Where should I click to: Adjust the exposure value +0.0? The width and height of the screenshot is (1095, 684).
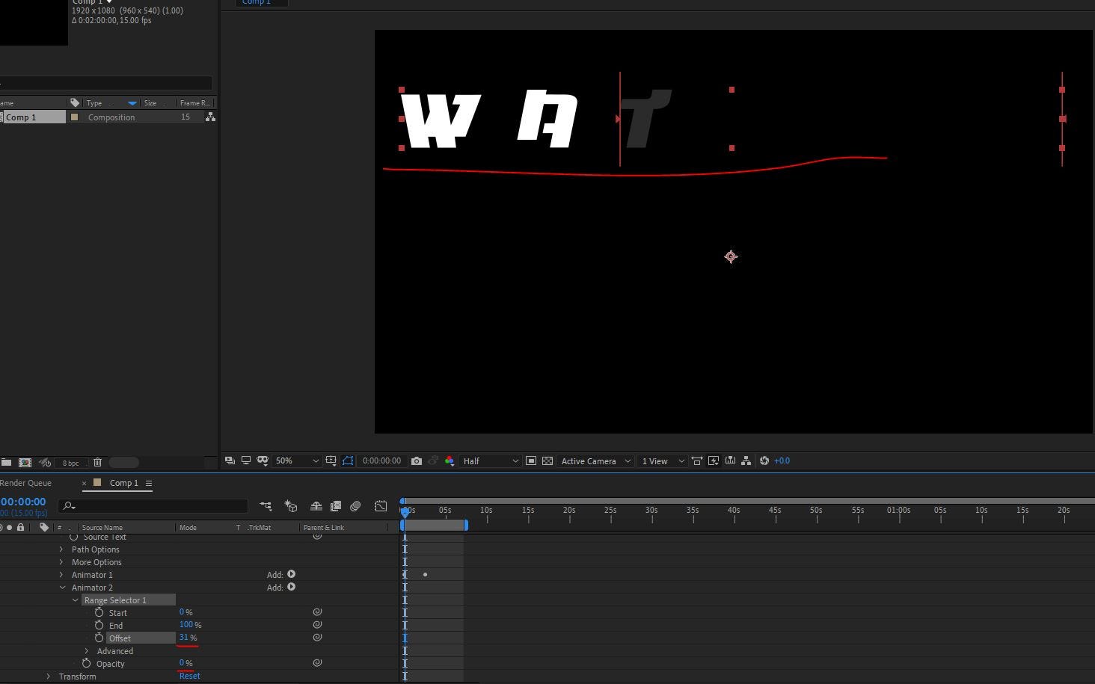point(782,460)
